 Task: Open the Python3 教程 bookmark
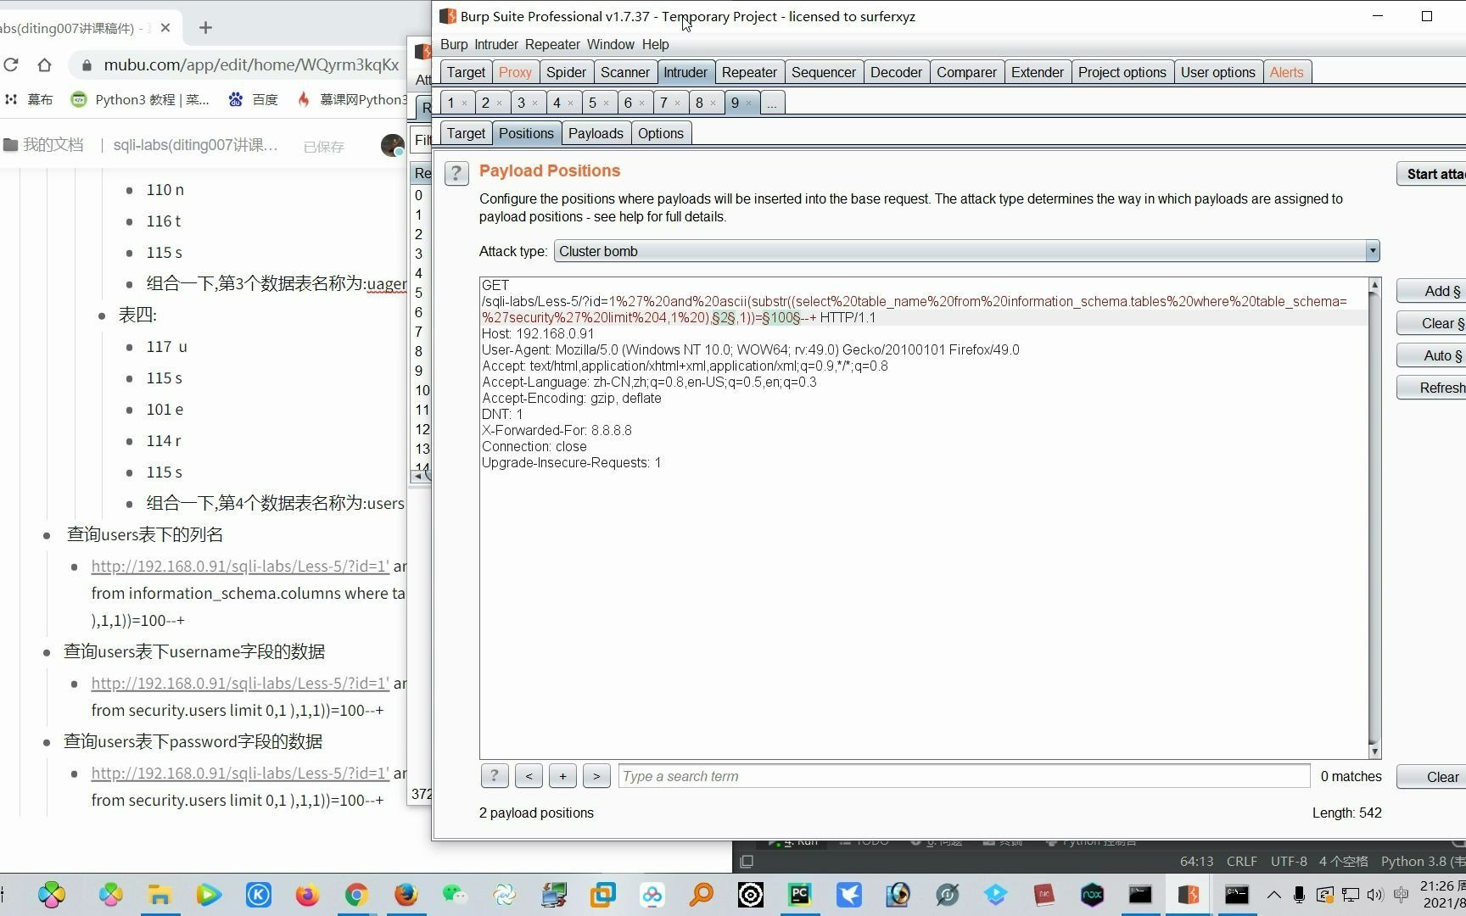140,99
